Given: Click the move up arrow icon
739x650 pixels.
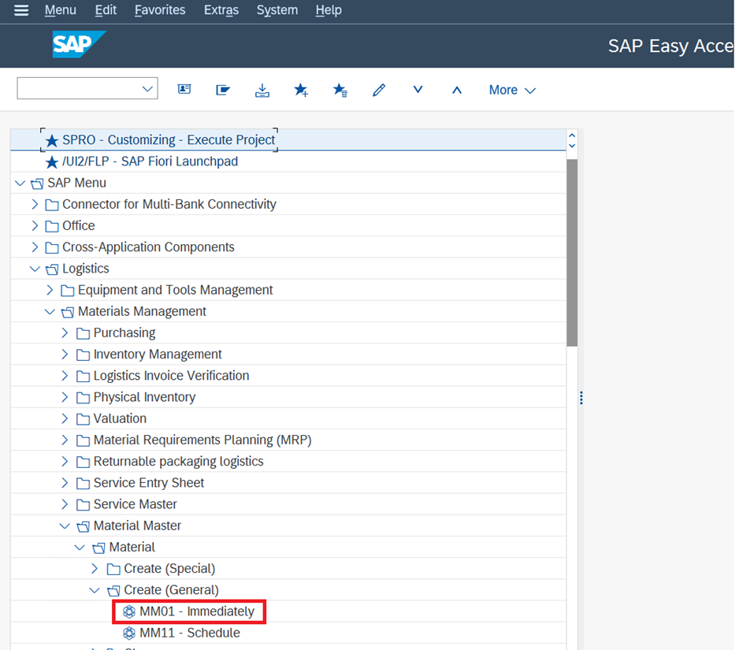Looking at the screenshot, I should click(457, 90).
